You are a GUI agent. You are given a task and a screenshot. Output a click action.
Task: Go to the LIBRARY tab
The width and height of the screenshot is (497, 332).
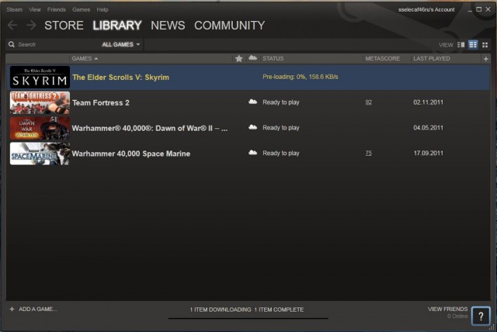[117, 26]
